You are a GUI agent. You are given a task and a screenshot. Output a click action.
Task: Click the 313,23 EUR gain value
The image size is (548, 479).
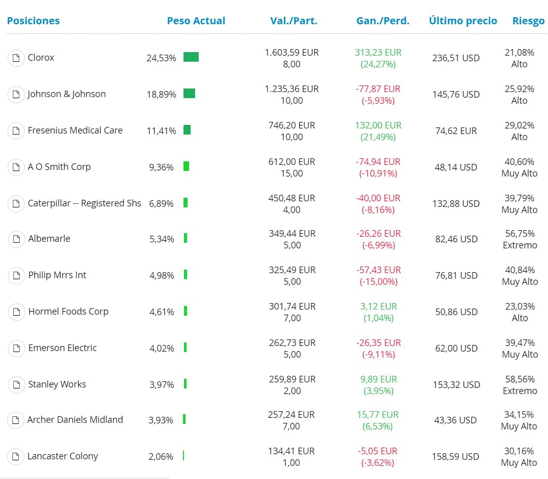click(378, 53)
